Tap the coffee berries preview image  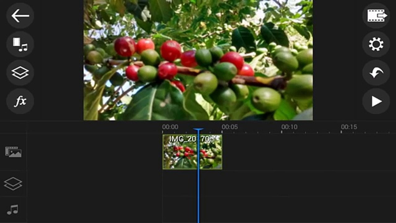point(198,60)
